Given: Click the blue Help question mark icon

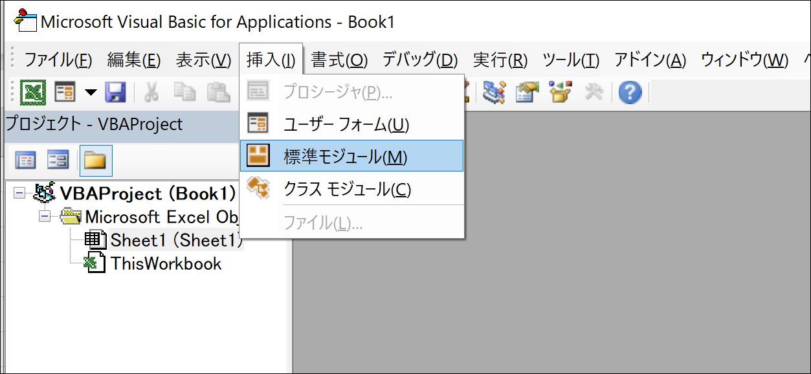Looking at the screenshot, I should click(630, 93).
